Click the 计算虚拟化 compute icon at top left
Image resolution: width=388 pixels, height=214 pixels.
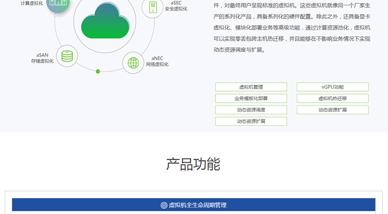click(58, 4)
